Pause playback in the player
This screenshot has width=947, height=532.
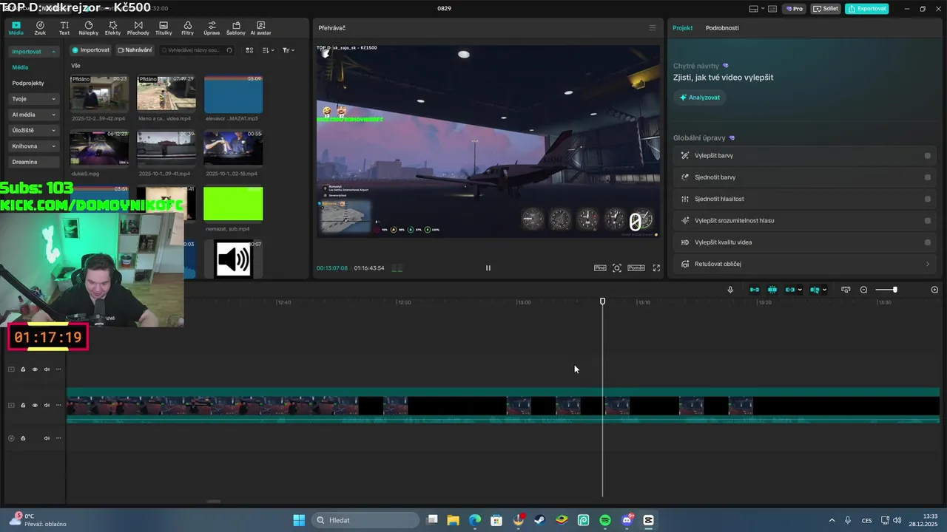(x=488, y=268)
